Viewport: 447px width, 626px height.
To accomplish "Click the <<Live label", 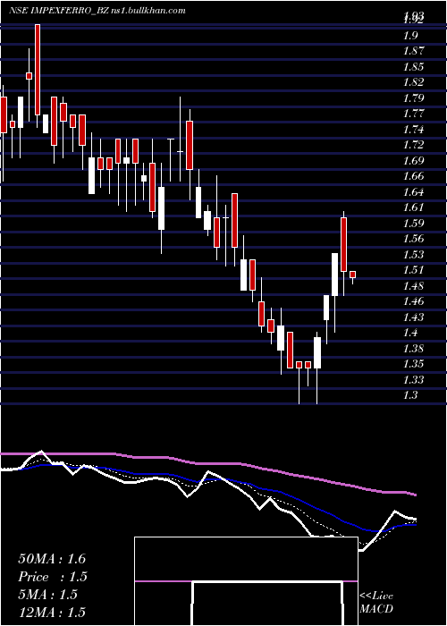I will (x=376, y=596).
